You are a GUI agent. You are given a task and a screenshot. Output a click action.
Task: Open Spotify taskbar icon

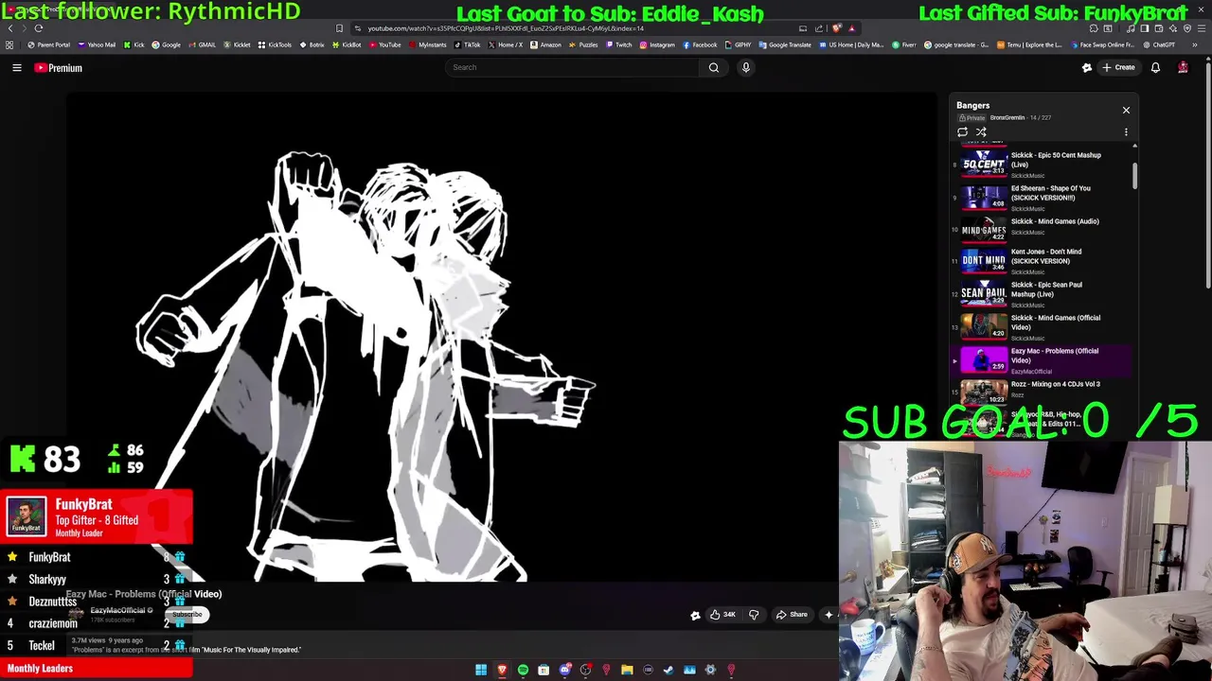(523, 671)
